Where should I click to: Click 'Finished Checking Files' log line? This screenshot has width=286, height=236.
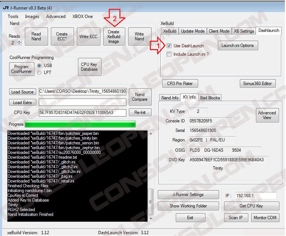[28, 186]
